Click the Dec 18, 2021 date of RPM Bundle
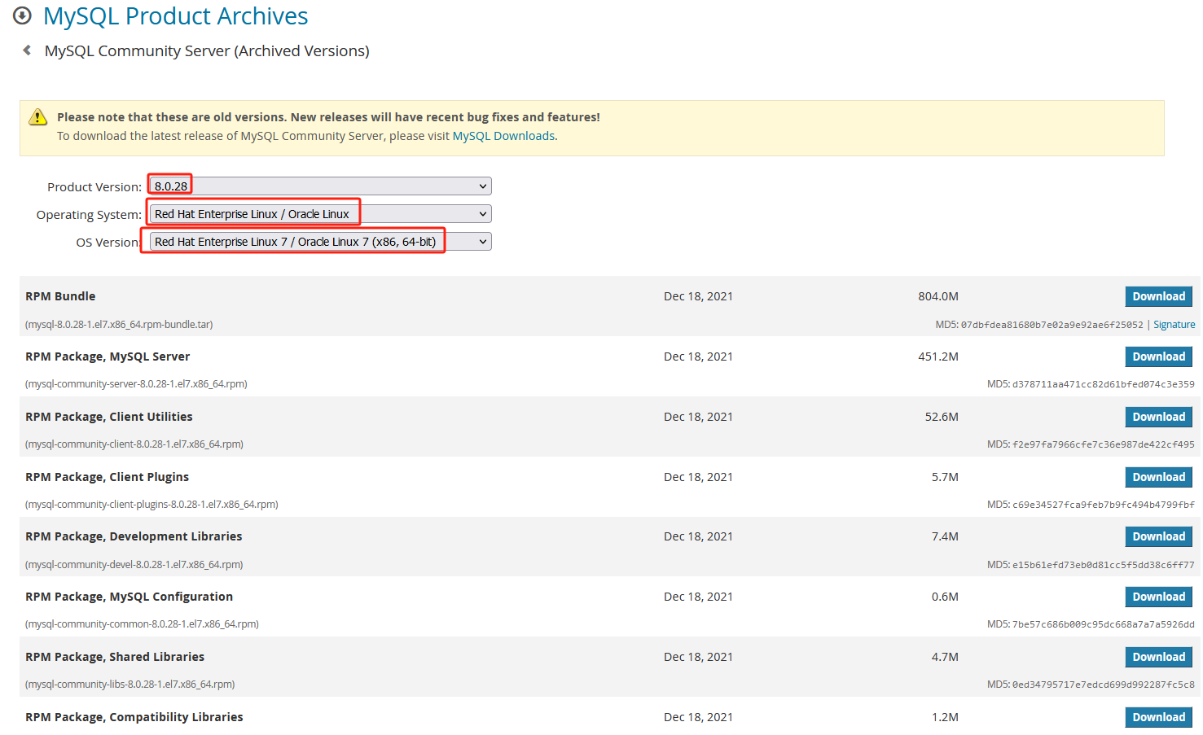Screen dimensions: 1203x735 pos(698,296)
